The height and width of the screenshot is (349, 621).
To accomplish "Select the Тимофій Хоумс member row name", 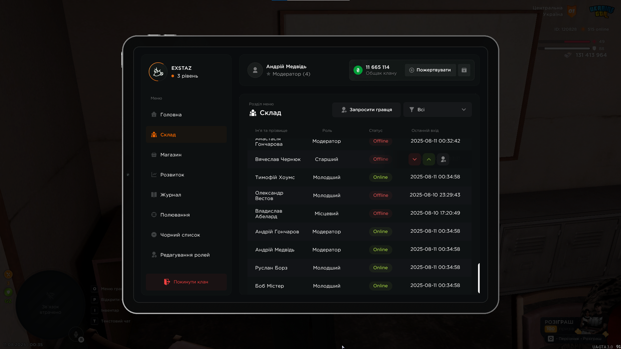I will coord(275,177).
